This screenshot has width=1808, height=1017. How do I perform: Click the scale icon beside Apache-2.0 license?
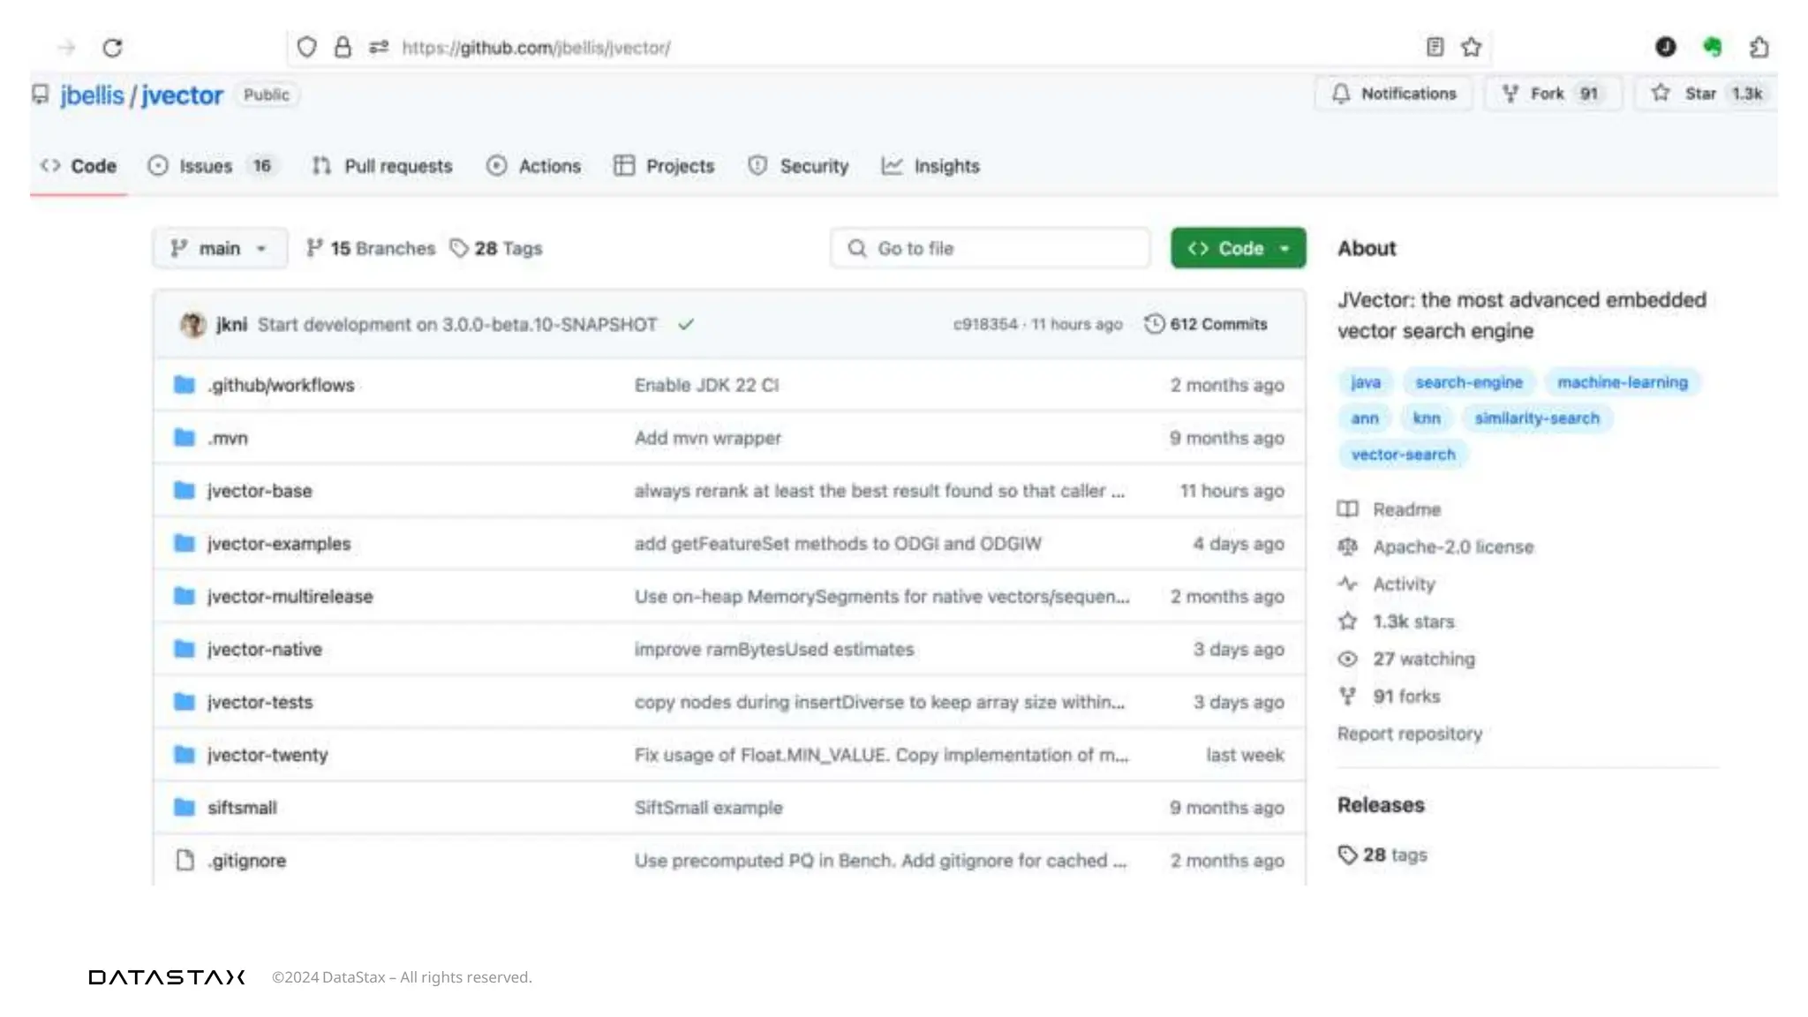(1347, 547)
